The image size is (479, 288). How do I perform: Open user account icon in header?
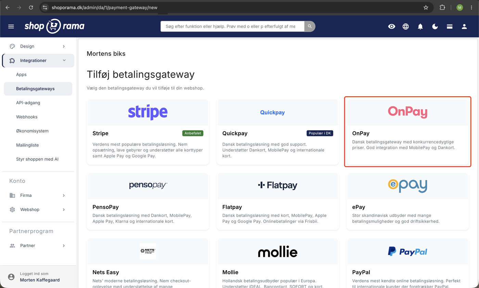click(464, 26)
